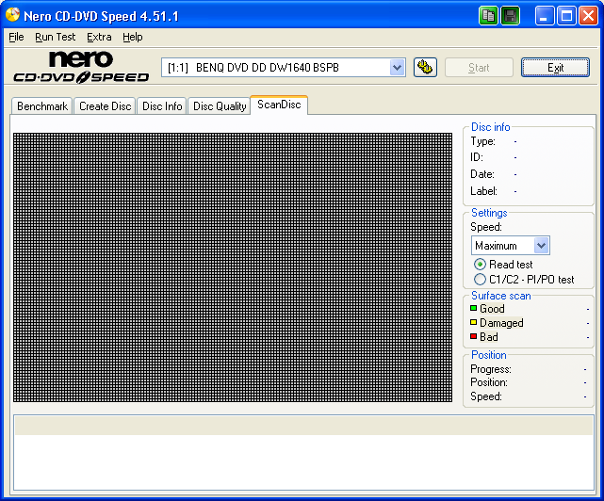This screenshot has height=501, width=604.
Task: Click the save floppy disk icon
Action: 510,15
